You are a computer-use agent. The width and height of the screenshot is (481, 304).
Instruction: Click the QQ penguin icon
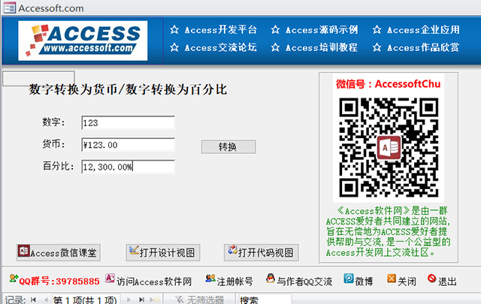click(271, 278)
